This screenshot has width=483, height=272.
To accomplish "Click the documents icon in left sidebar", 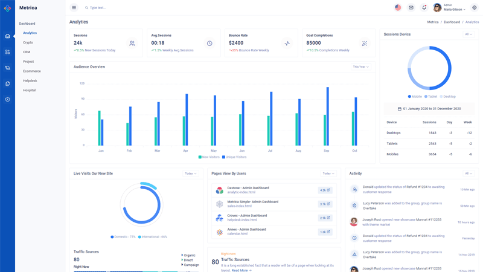I will tap(7, 83).
